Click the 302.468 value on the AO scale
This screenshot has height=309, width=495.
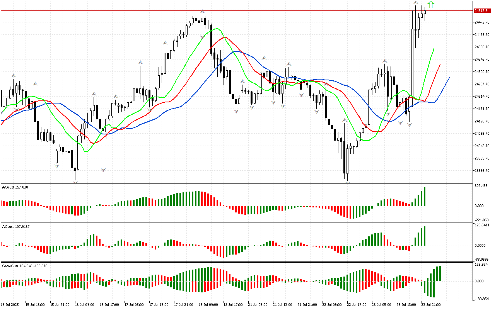[481, 186]
